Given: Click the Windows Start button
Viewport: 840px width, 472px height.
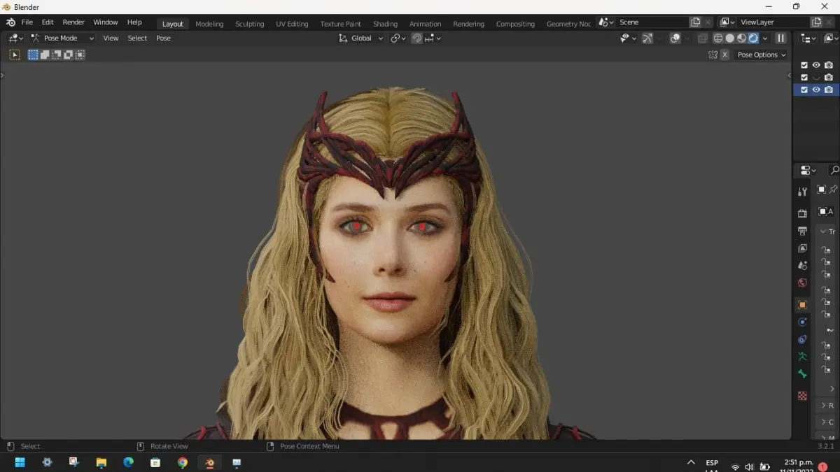Looking at the screenshot, I should tap(20, 462).
